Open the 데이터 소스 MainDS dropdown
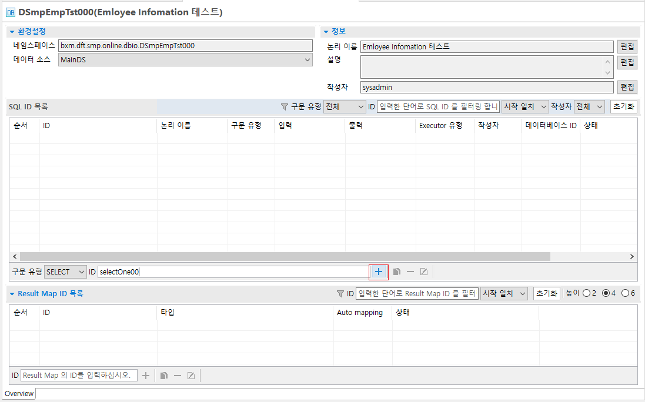Viewport: 645px width, 402px height. (306, 59)
